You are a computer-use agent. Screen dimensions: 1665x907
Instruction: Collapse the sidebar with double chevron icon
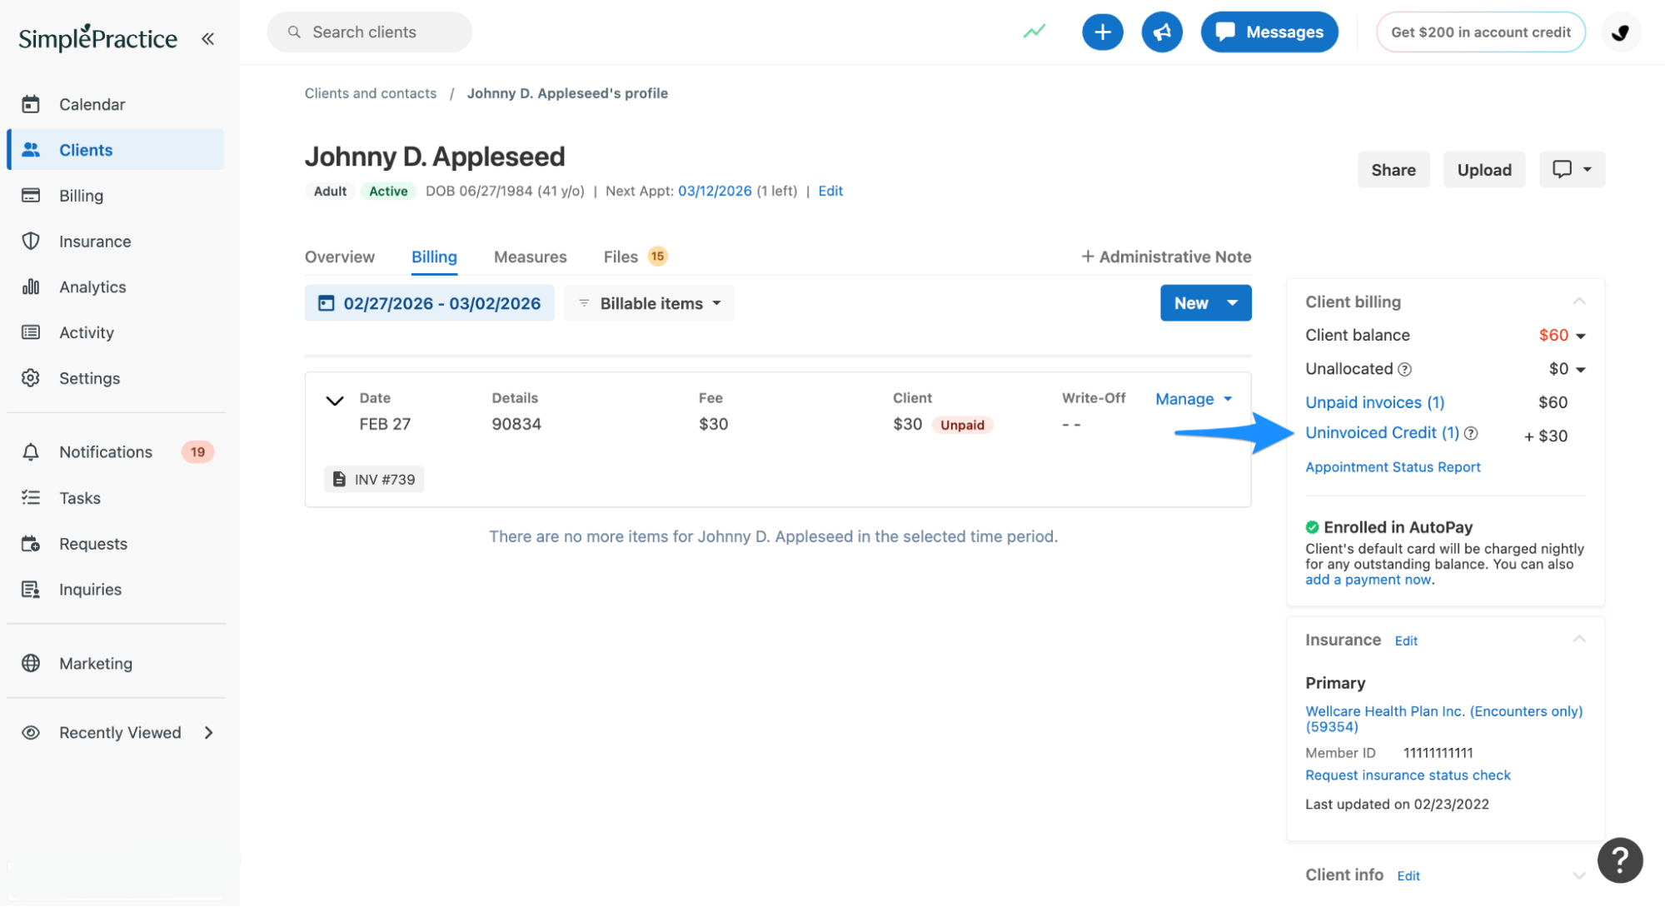pos(207,38)
